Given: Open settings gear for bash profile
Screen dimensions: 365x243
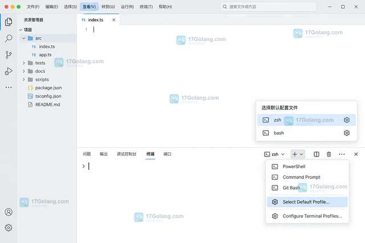Looking at the screenshot, I should coord(347,133).
